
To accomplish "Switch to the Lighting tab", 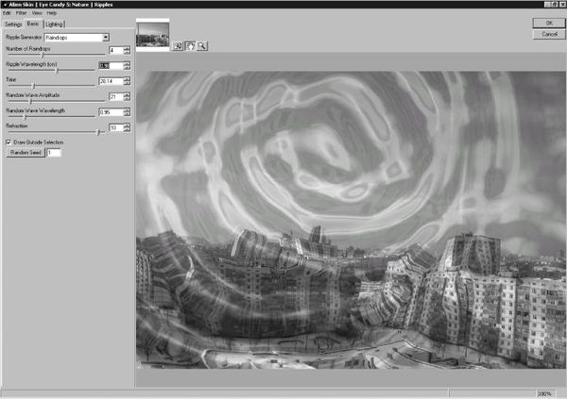I will point(54,25).
